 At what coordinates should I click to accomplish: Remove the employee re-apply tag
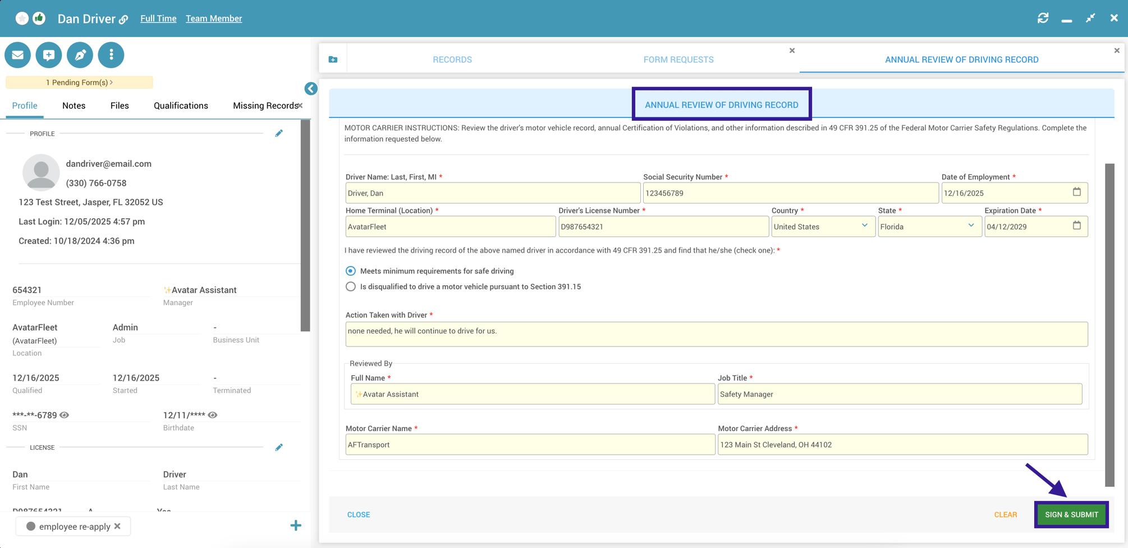tap(117, 526)
